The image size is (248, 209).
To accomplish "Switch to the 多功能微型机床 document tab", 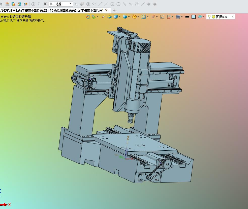I will [x=50, y=10].
